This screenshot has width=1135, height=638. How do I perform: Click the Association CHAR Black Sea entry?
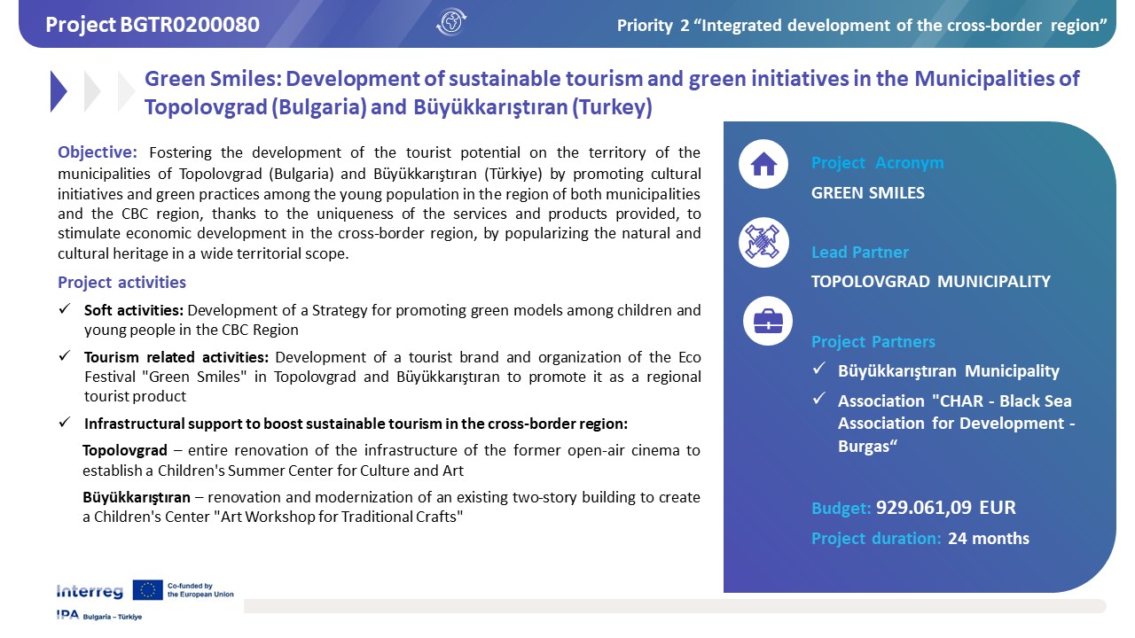click(x=957, y=423)
